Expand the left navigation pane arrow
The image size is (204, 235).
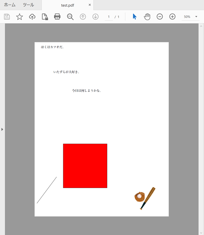(x=2, y=129)
